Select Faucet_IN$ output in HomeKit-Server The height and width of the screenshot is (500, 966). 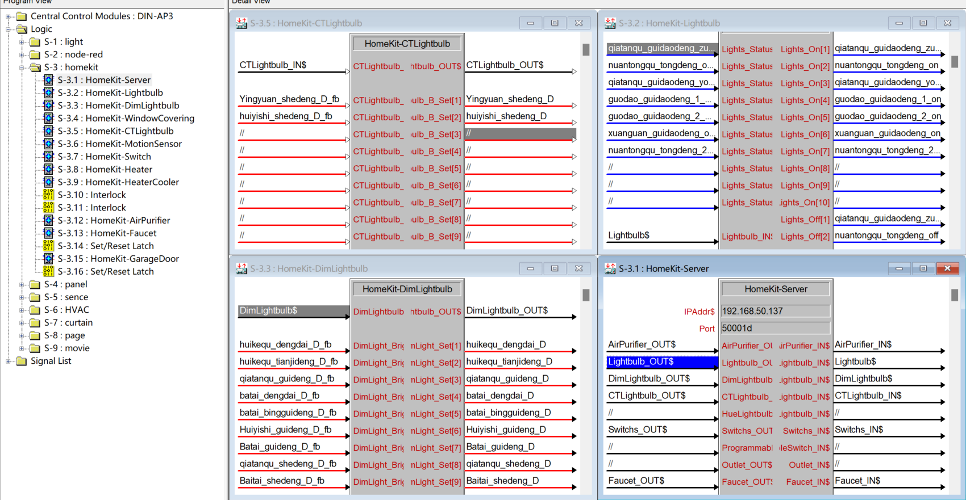point(857,481)
